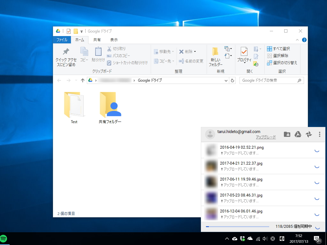The image size is (327, 245).
Task: Click the 貼り付け (Paste) ribbon icon
Action: tap(97, 54)
